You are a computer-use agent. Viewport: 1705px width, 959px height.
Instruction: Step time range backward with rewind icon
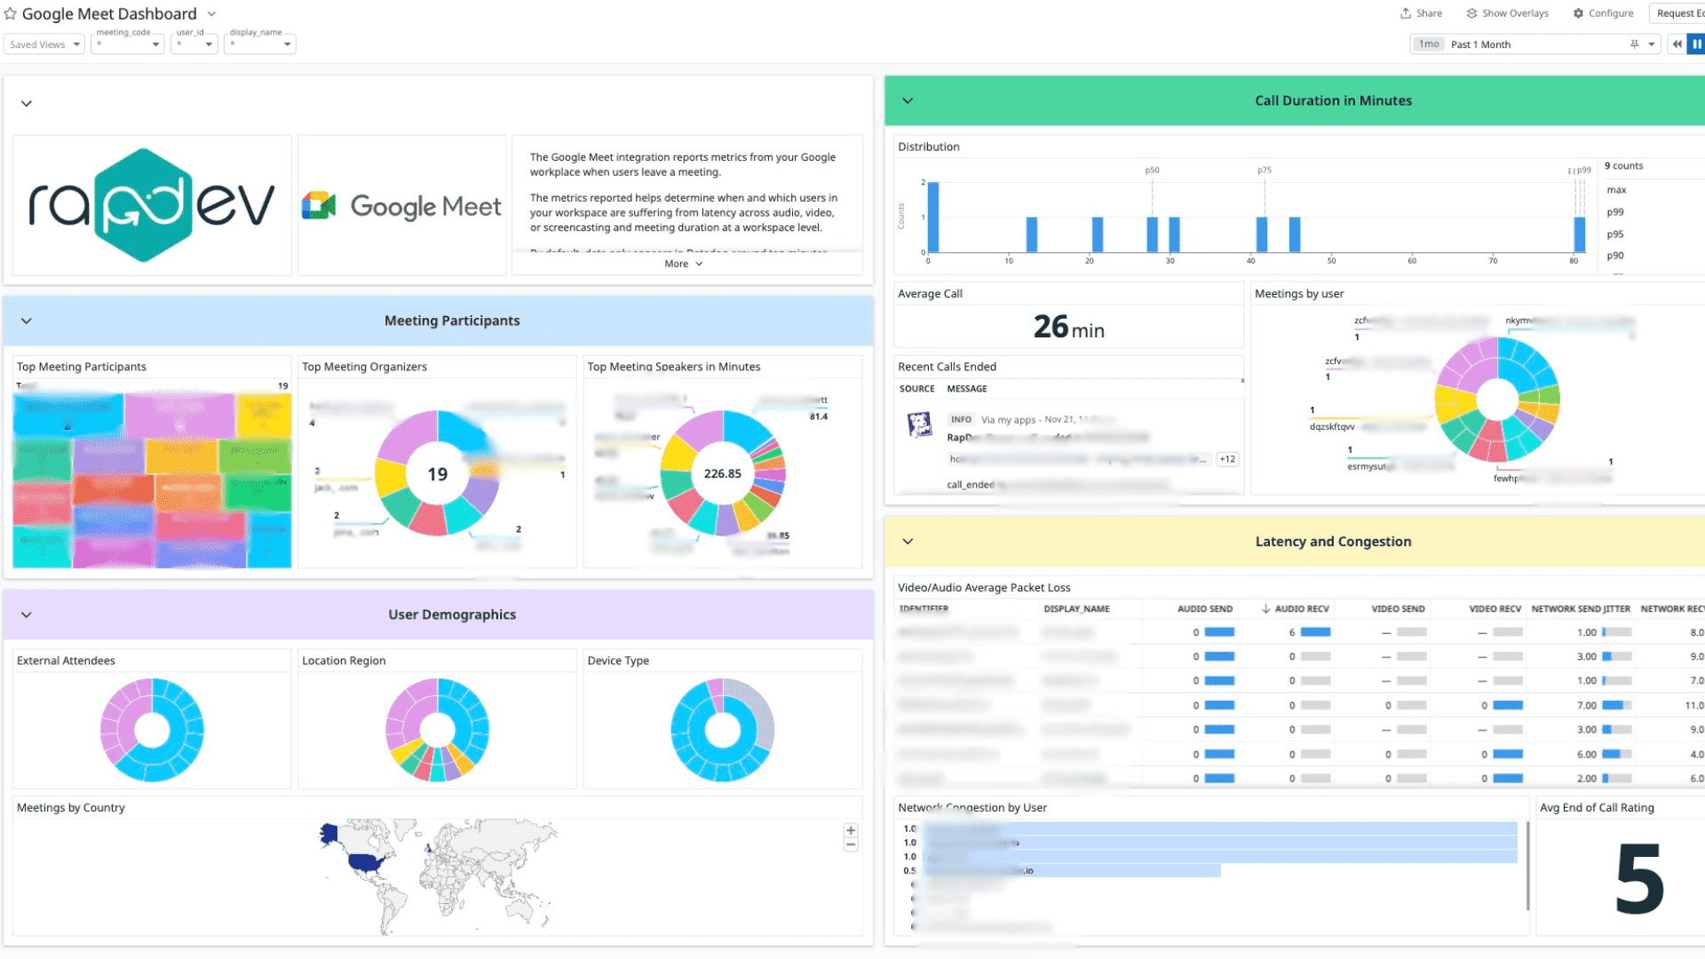coord(1677,44)
